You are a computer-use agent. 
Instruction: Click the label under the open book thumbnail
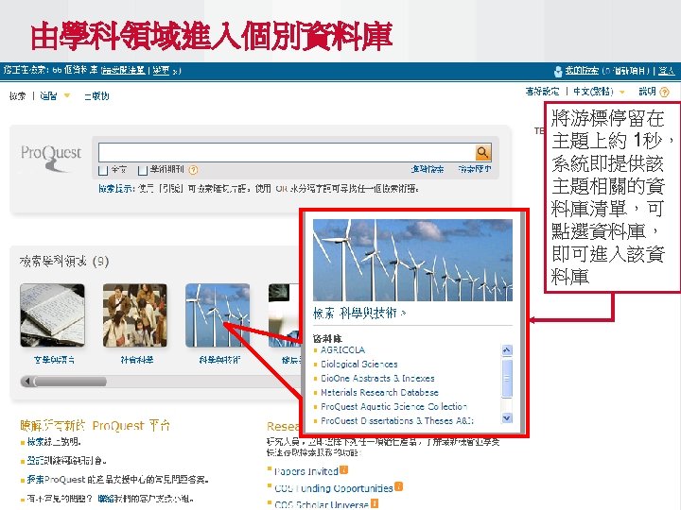coord(54,360)
